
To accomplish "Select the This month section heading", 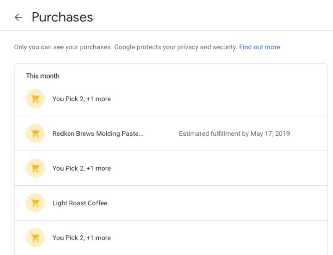I will coord(43,76).
